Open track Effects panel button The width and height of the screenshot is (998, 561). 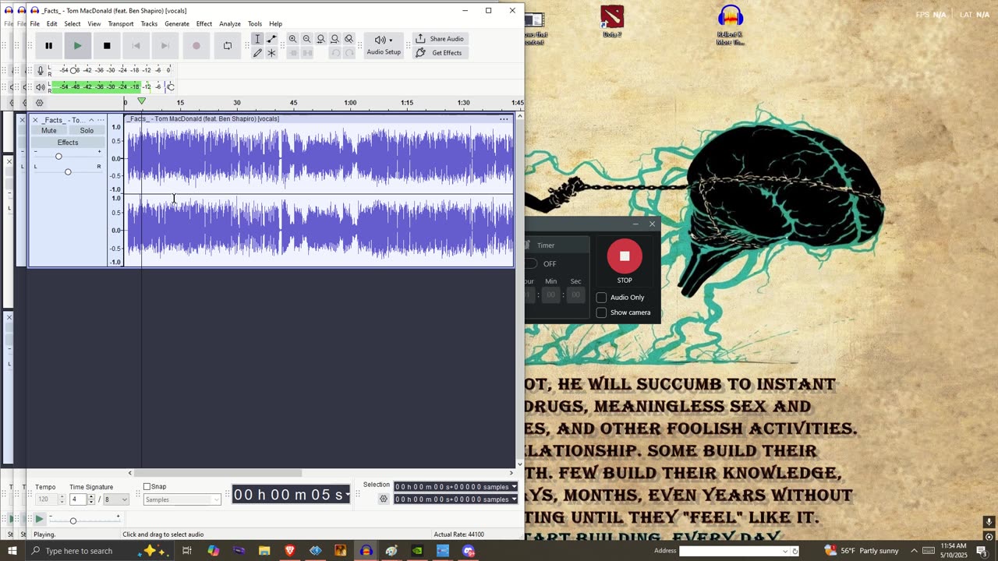point(68,143)
